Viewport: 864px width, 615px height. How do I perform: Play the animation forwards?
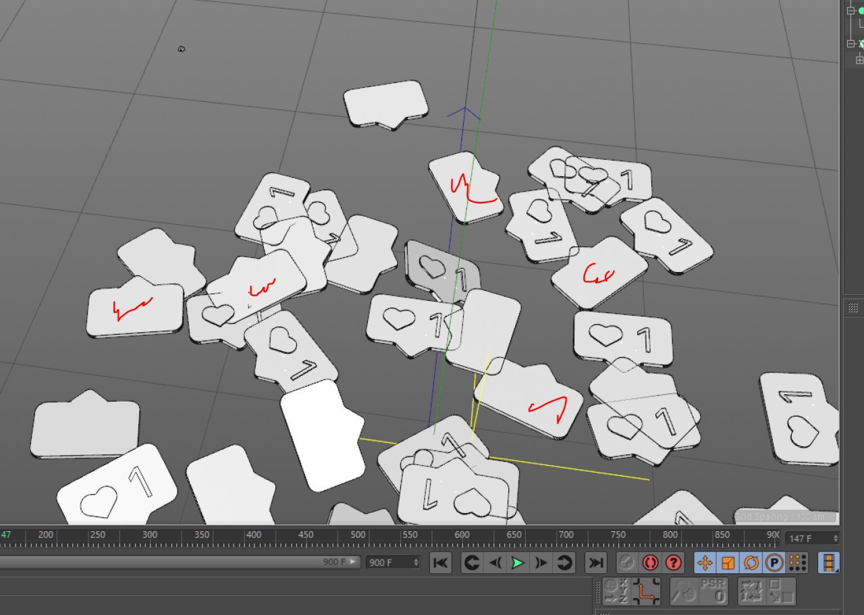[x=518, y=562]
